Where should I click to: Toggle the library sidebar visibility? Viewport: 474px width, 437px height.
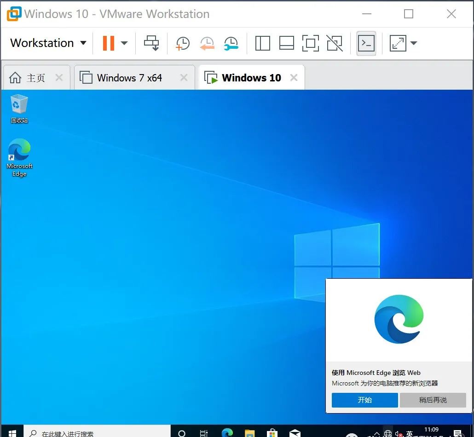click(x=262, y=43)
